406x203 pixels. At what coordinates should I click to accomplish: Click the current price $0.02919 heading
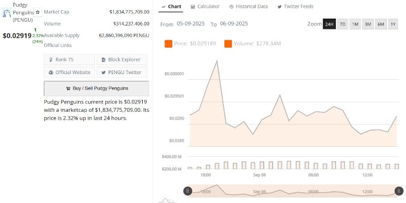coord(17,36)
